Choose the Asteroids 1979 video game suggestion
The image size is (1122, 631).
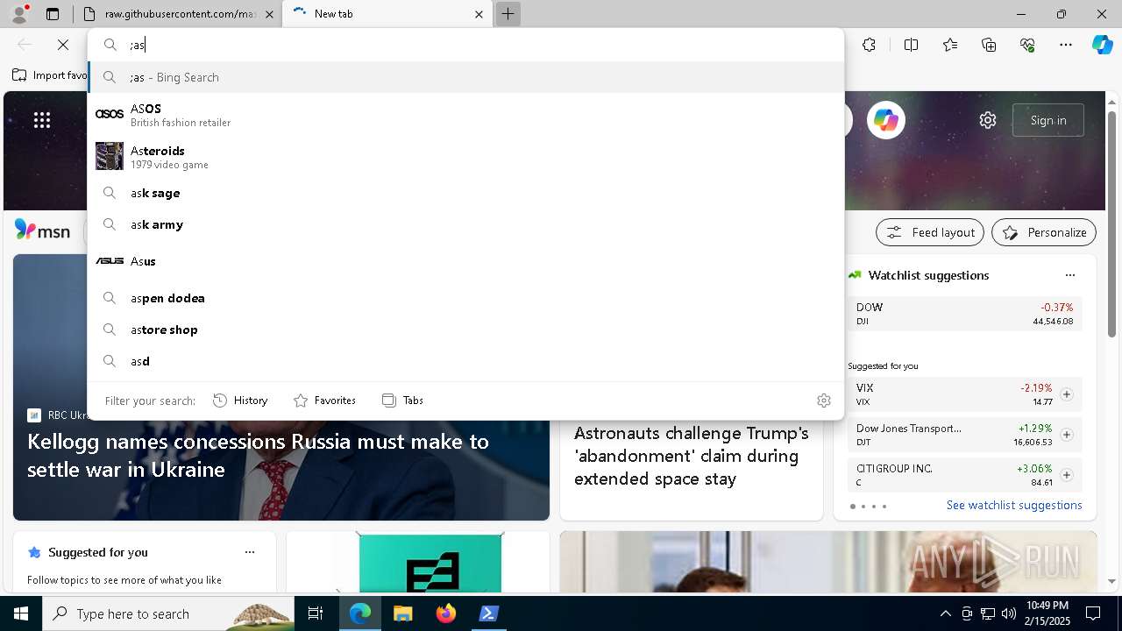tap(465, 156)
